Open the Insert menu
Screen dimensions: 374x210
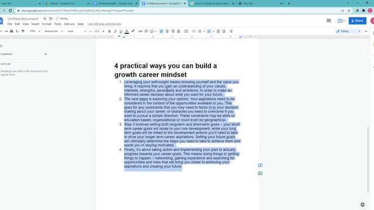[35, 24]
